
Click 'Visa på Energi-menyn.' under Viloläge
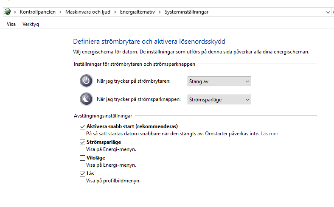pyautogui.click(x=111, y=165)
